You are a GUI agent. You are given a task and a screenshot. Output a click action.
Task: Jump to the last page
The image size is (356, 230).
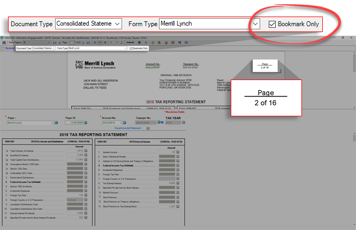(x=88, y=43)
